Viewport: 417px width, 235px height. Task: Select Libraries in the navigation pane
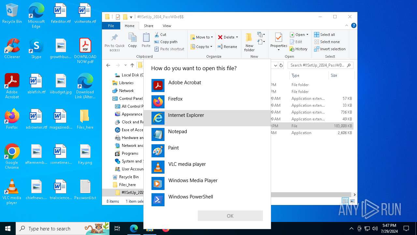click(126, 83)
